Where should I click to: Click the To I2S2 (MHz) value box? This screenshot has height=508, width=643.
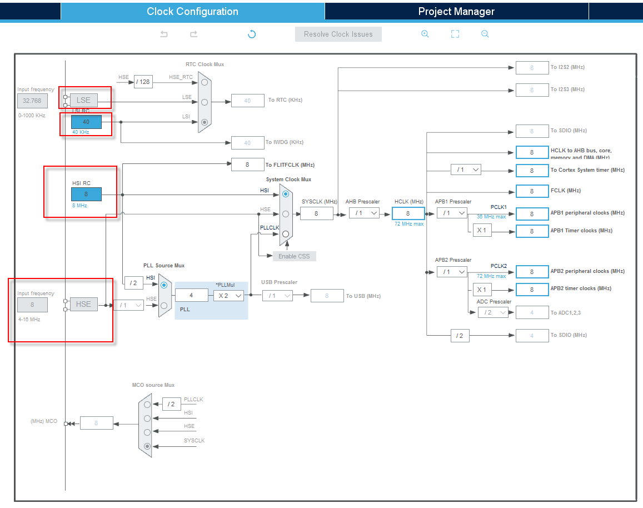532,68
